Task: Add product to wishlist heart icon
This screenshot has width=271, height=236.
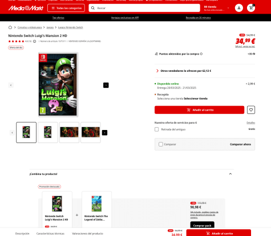Action: pos(251,110)
